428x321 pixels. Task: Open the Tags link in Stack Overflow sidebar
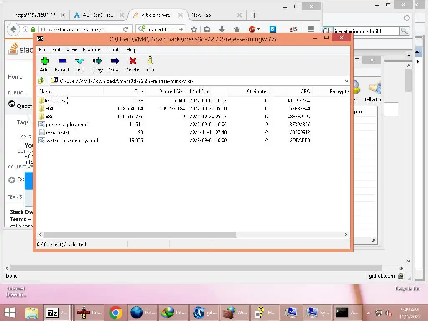pyautogui.click(x=23, y=122)
